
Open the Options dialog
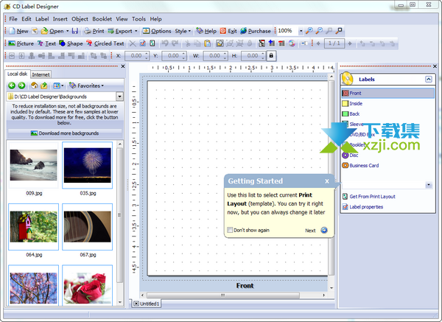157,31
